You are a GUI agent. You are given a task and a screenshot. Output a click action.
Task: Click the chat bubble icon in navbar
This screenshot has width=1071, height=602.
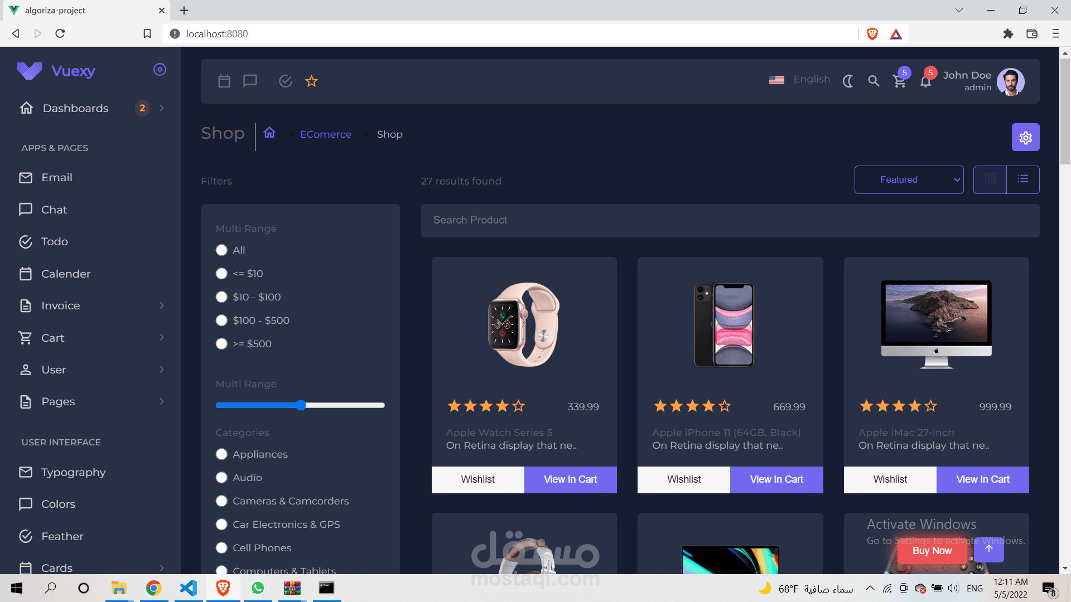(x=250, y=81)
